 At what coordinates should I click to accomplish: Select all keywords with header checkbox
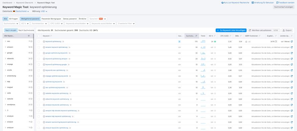click(39, 36)
